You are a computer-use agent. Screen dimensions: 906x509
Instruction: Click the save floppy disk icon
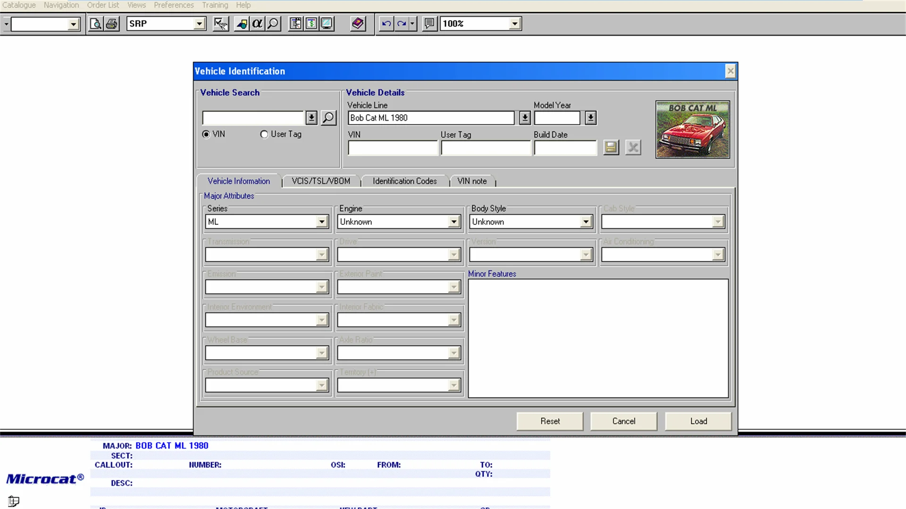coord(611,148)
